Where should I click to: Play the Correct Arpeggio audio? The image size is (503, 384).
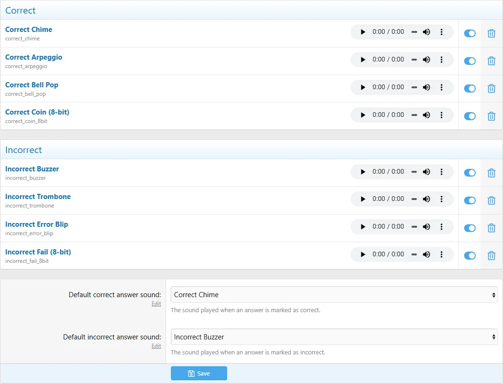[363, 60]
